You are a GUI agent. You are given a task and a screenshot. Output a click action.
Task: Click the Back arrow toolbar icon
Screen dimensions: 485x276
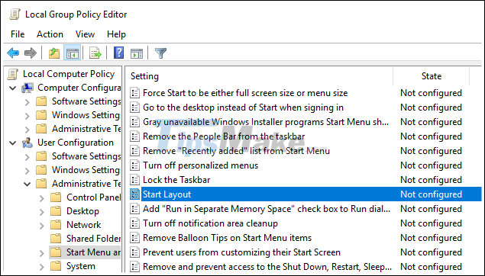pyautogui.click(x=13, y=53)
